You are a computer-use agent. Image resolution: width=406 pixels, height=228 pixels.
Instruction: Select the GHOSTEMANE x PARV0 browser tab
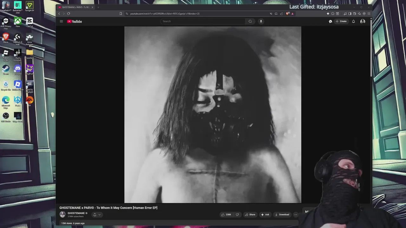click(75, 7)
